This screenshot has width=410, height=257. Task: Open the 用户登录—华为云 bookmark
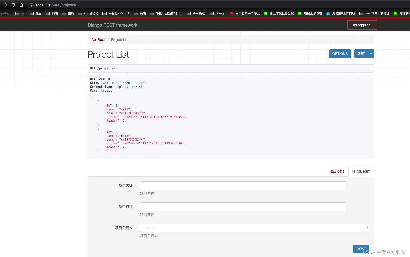click(245, 13)
